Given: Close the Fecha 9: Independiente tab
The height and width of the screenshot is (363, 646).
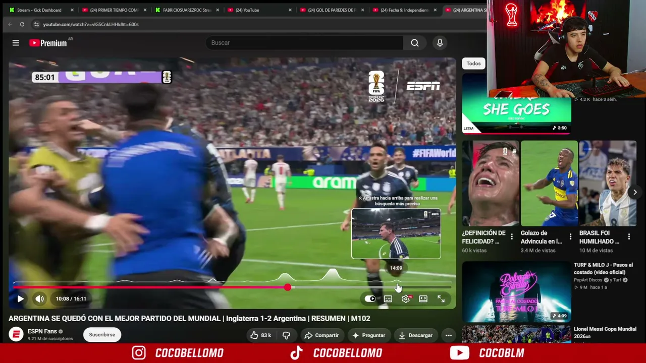Looking at the screenshot, I should [435, 10].
